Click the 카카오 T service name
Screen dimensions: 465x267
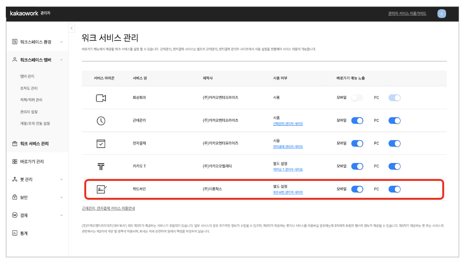click(x=139, y=166)
